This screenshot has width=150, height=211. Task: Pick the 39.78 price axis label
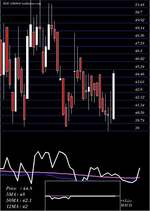(x=140, y=121)
